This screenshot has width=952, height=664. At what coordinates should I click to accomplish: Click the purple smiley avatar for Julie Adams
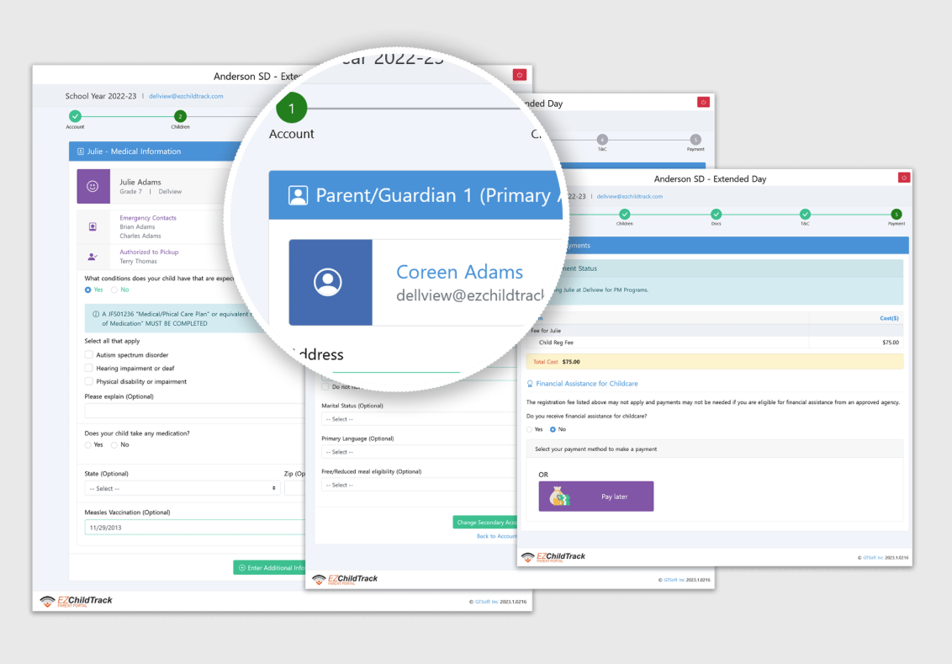pyautogui.click(x=93, y=186)
